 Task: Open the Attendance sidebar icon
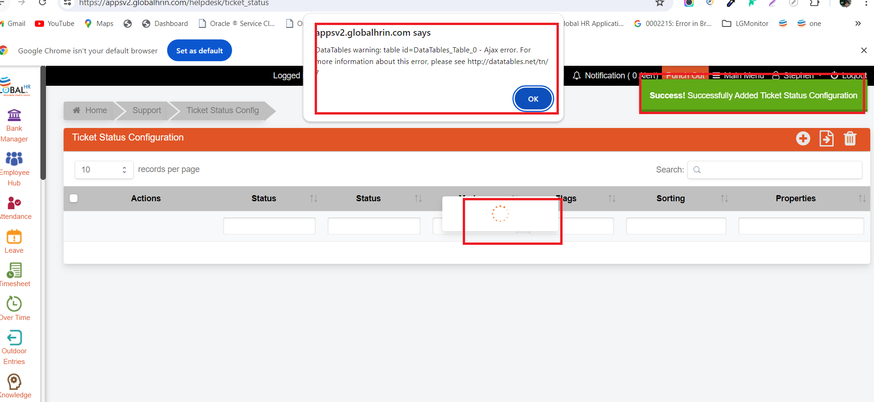point(14,203)
